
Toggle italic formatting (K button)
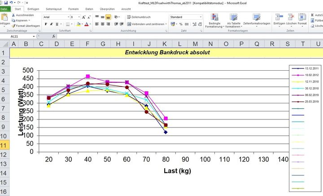pyautogui.click(x=52, y=24)
